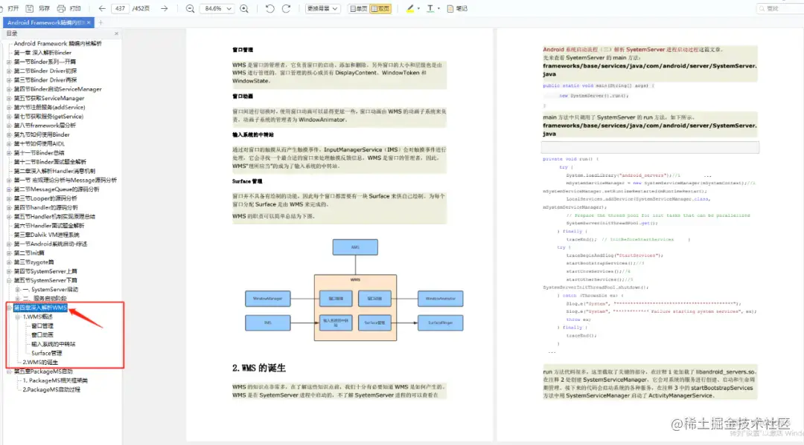Go to next page with right arrow
804x445 pixels.
pos(164,9)
